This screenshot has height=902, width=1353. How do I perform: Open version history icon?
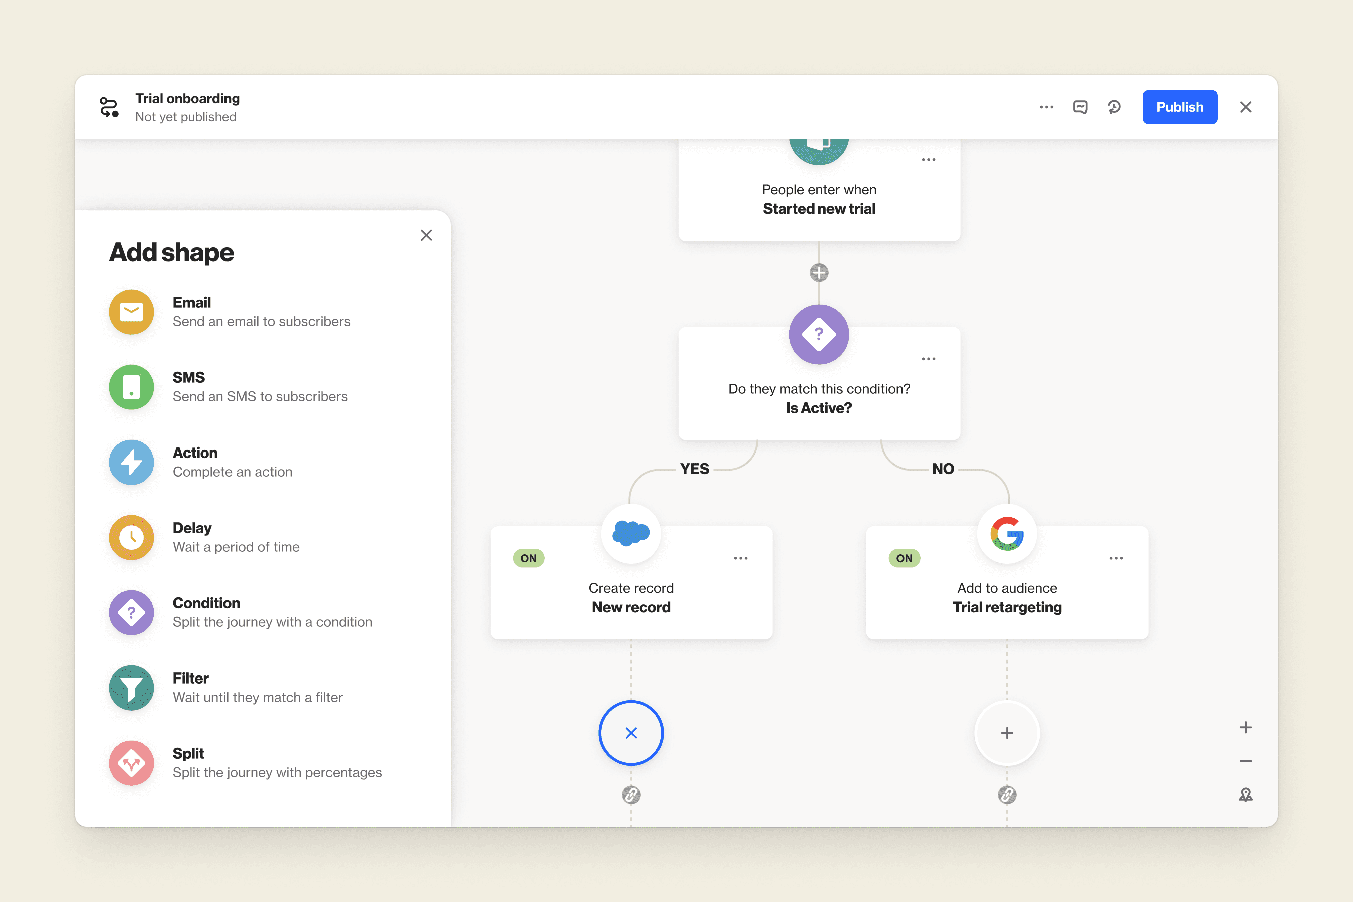pos(1114,107)
